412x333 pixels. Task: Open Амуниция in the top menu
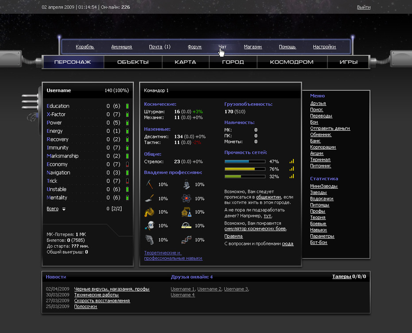pos(121,47)
